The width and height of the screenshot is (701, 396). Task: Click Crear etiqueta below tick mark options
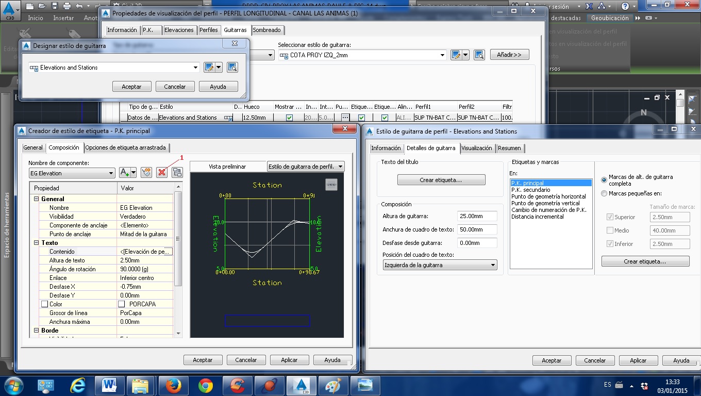(x=645, y=261)
